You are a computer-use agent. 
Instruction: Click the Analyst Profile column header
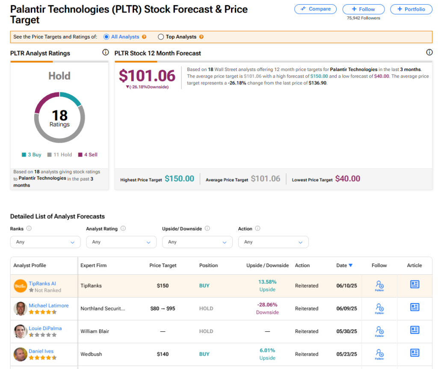coord(30,265)
